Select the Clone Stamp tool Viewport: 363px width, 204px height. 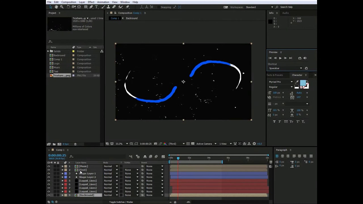(x=108, y=7)
